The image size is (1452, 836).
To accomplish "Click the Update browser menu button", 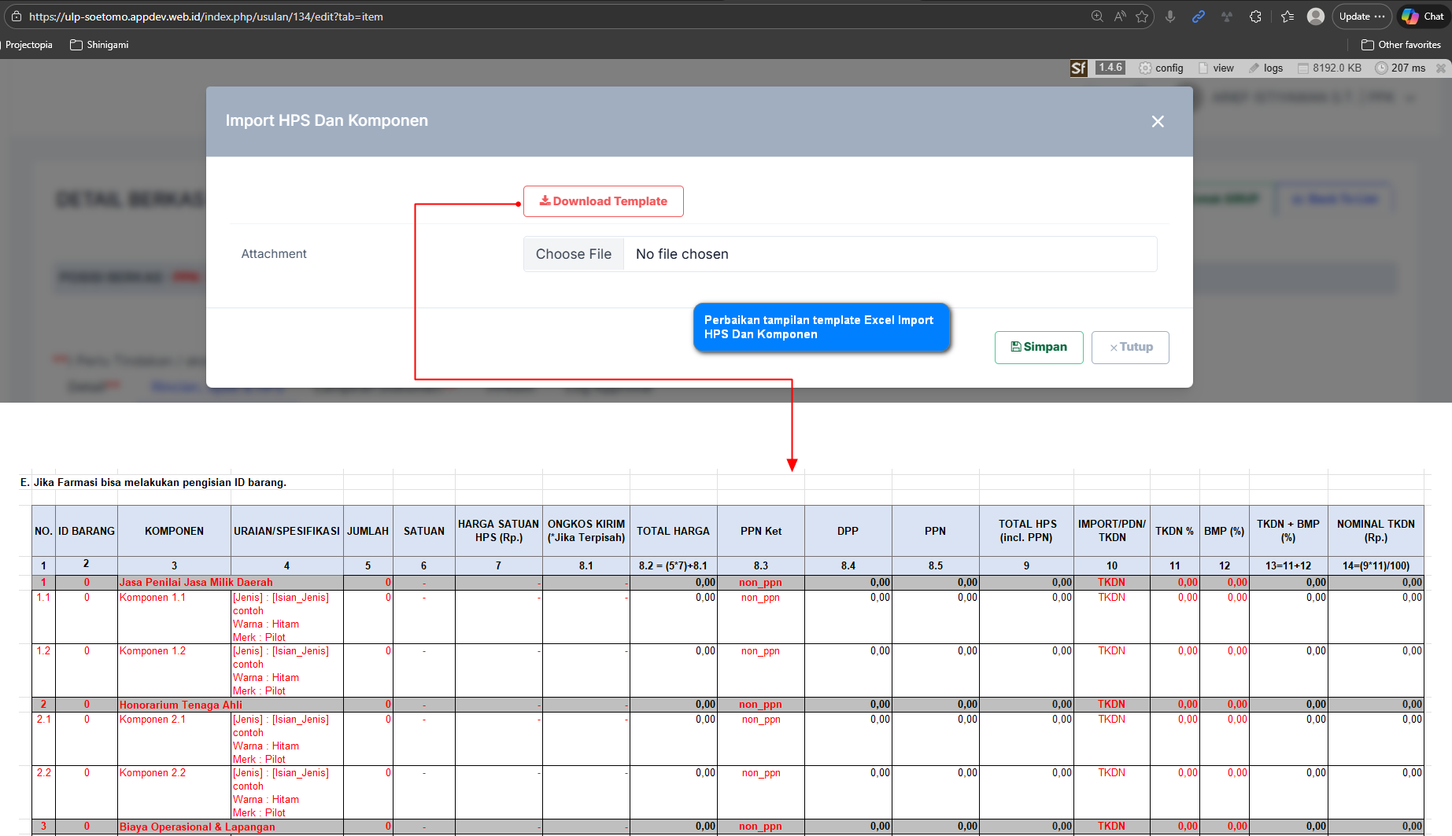I will coord(1361,17).
